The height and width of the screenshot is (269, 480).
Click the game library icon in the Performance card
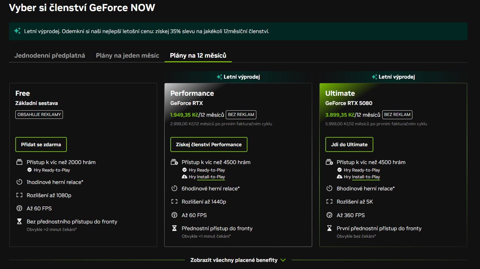175,162
